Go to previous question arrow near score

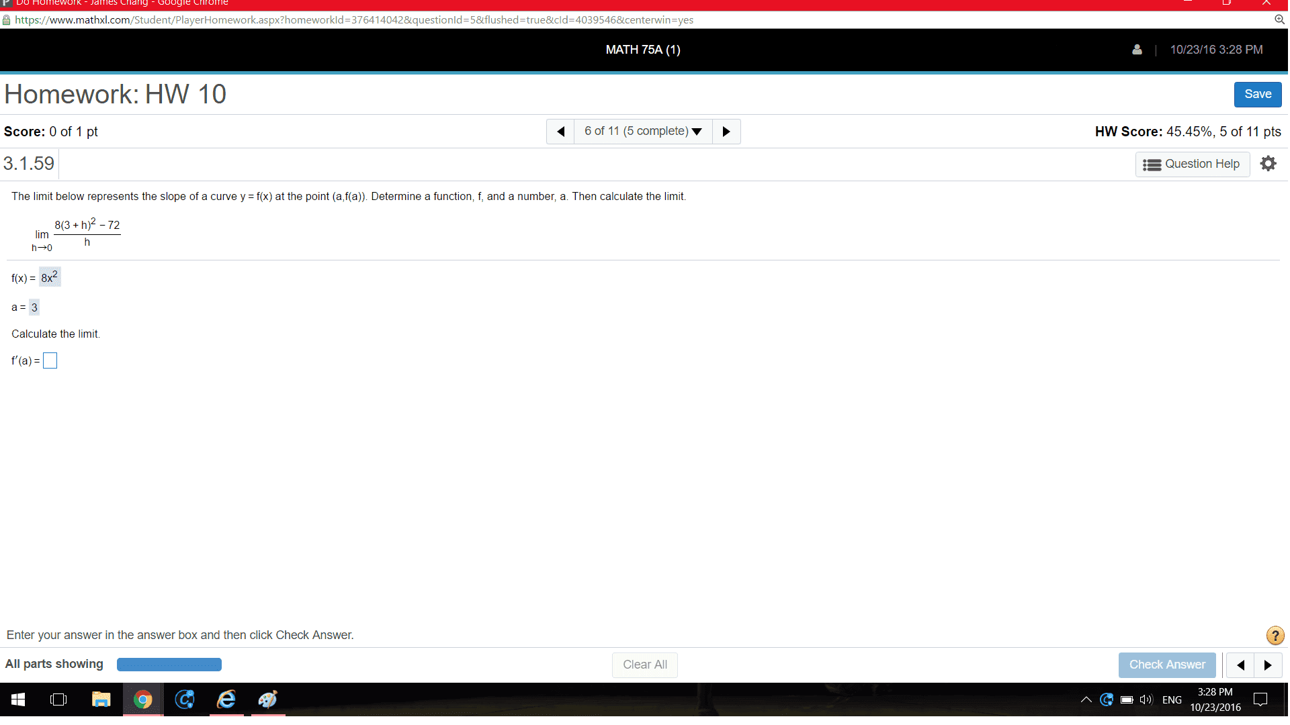(560, 132)
